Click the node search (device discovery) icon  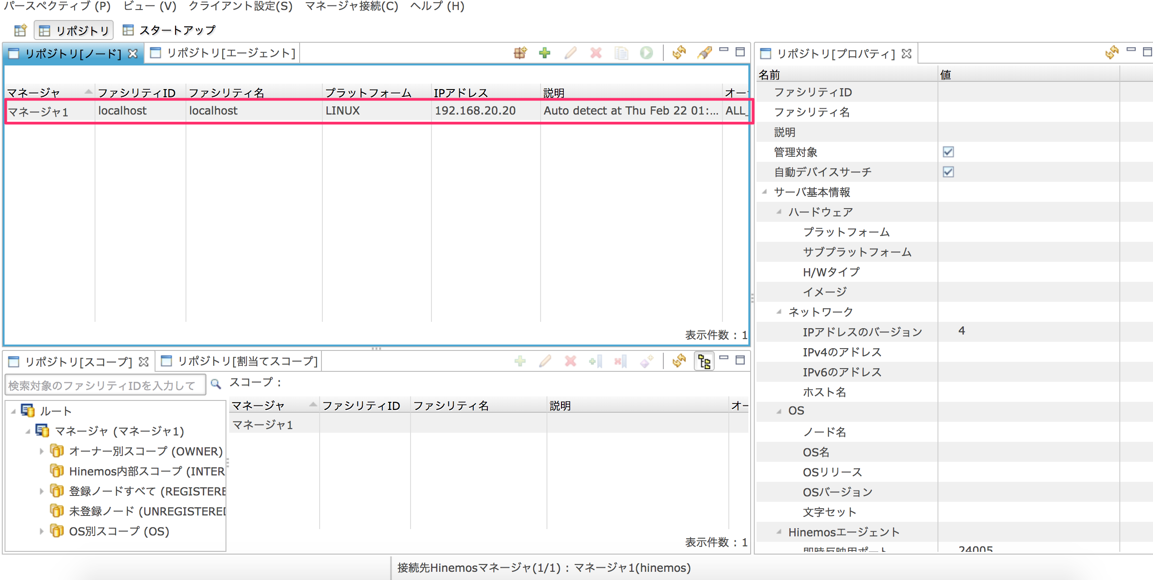coord(520,53)
